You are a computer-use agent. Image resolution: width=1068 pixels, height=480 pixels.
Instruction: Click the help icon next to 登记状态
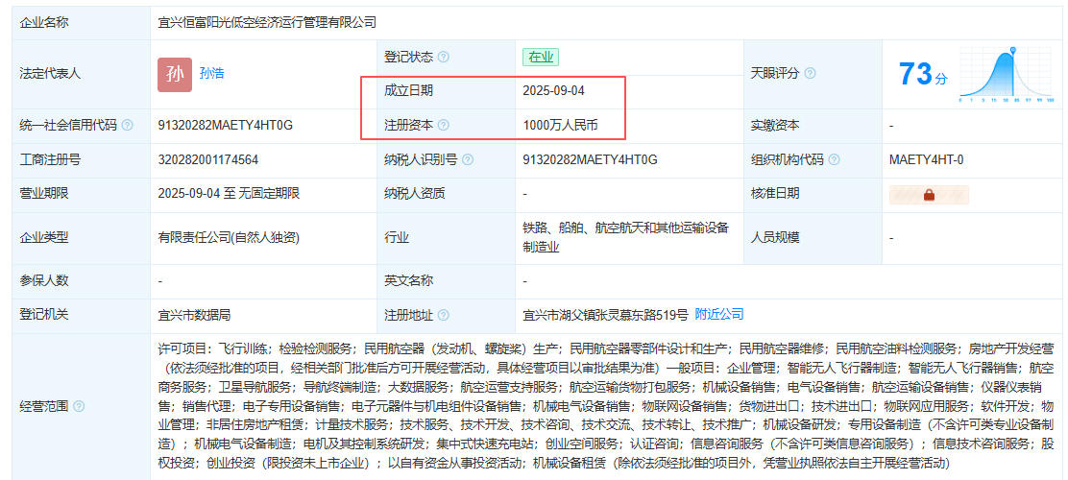coord(444,58)
